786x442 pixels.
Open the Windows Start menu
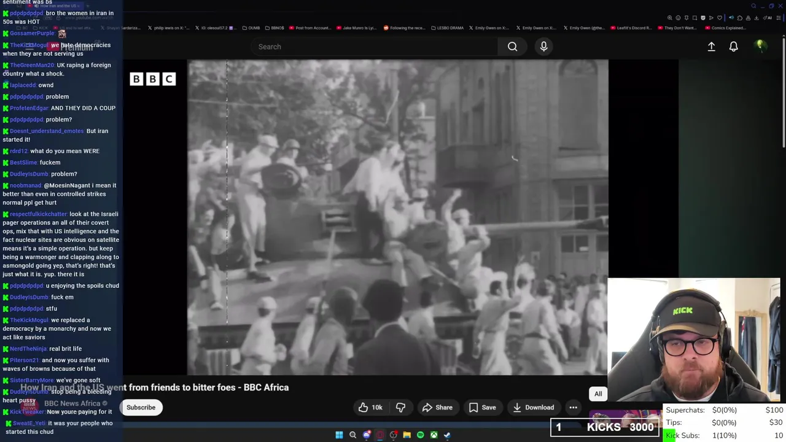click(x=339, y=435)
